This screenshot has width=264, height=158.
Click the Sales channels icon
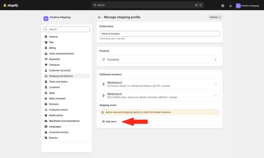pyautogui.click(x=46, y=99)
